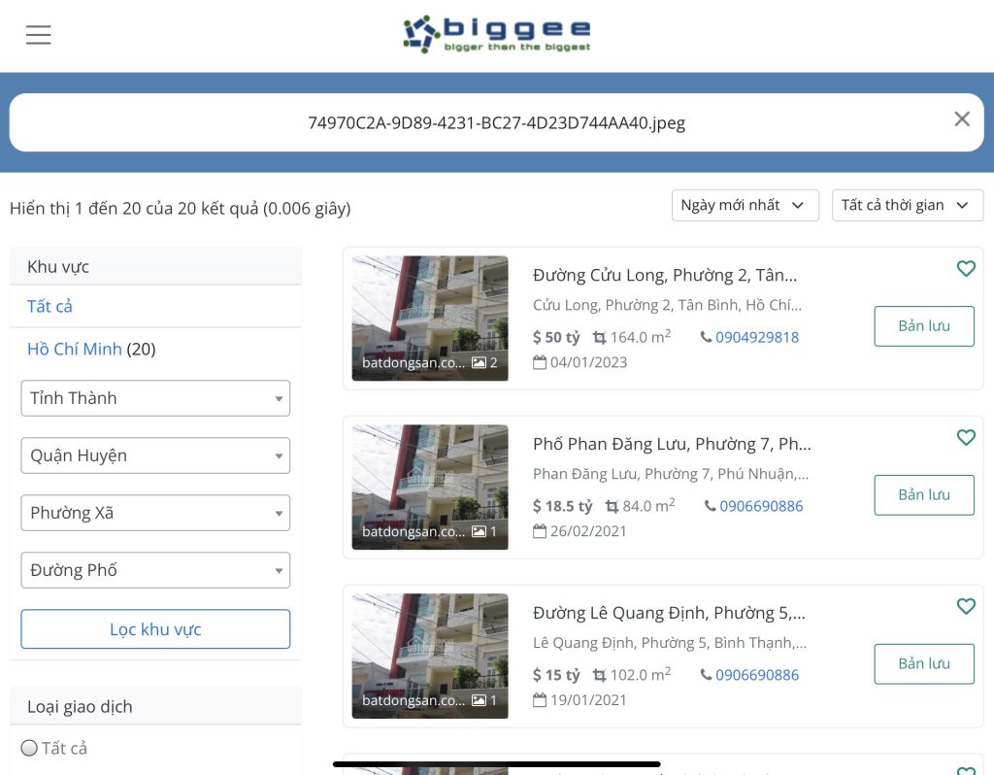Open the Tất cả thời gian dropdown

907,205
